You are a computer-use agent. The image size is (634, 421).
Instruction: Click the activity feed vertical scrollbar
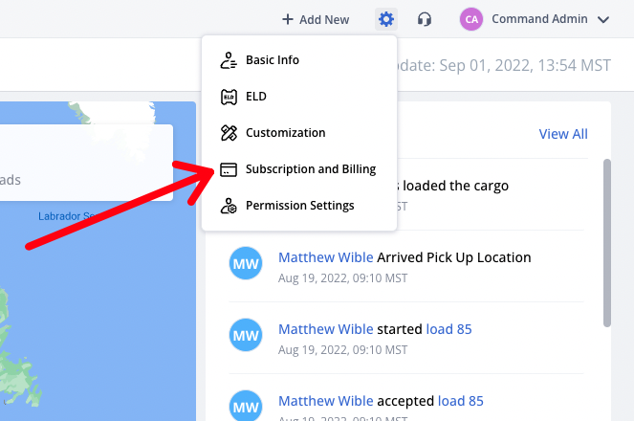[607, 243]
